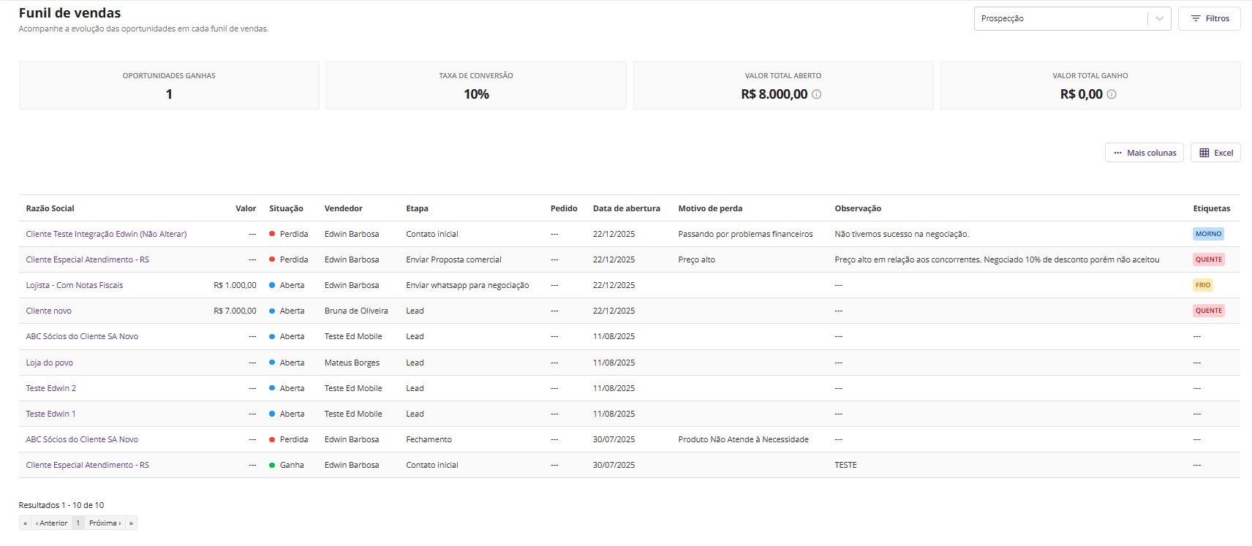Sort by Data de abertura column header
The width and height of the screenshot is (1252, 546).
(626, 208)
